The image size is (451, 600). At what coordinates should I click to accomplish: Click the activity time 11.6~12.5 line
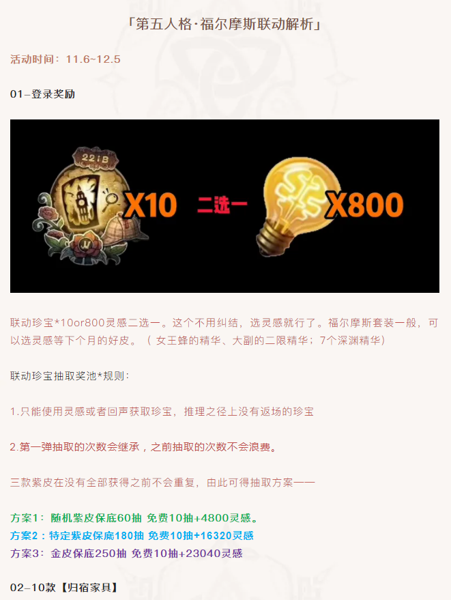(66, 59)
